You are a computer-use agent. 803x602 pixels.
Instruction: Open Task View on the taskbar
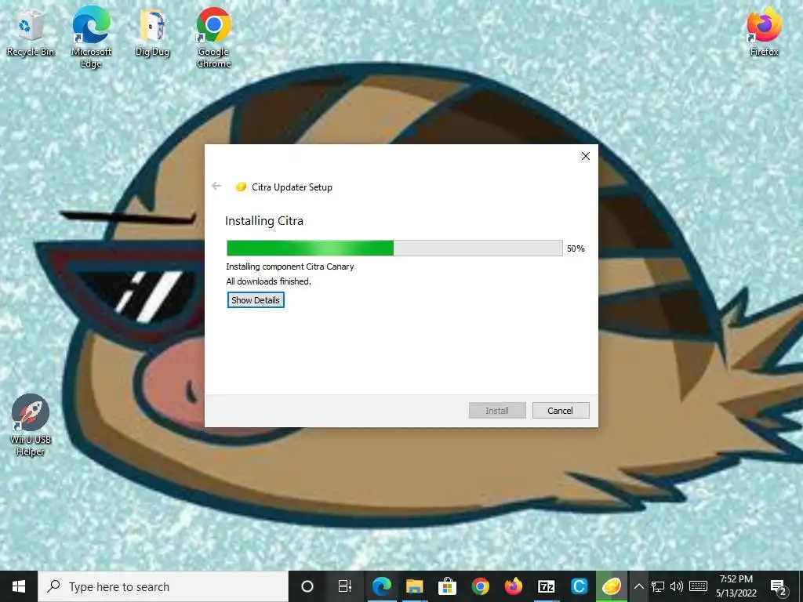345,586
